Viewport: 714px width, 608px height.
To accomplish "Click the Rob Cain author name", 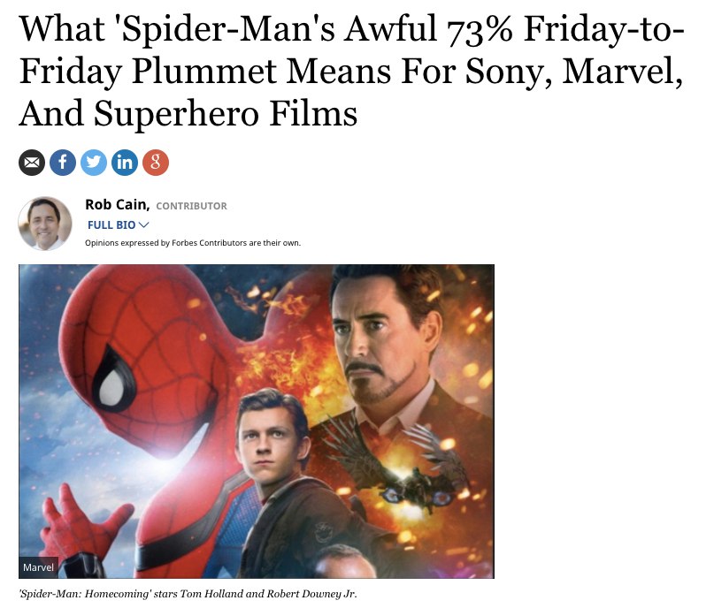I will (117, 205).
